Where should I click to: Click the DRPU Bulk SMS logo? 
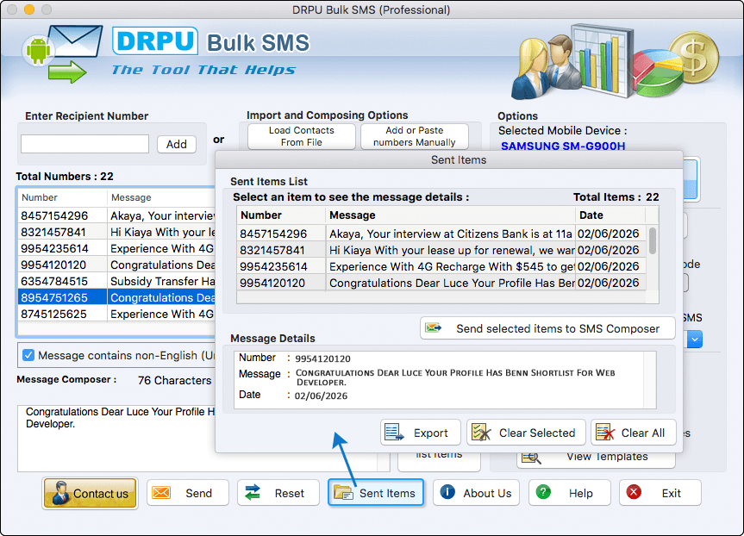(210, 41)
